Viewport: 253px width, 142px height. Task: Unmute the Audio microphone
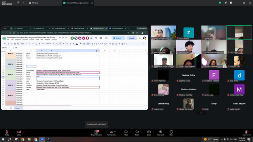click(7, 133)
